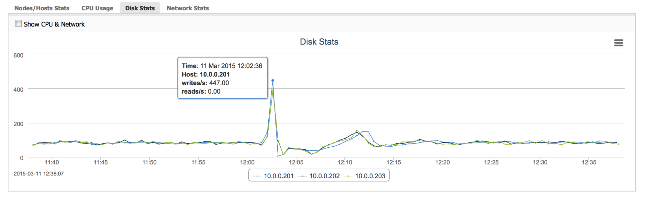Viewport: 647px width, 199px height.
Task: Click the 2015-03-11 12:38:07 timestamp text
Action: (39, 174)
